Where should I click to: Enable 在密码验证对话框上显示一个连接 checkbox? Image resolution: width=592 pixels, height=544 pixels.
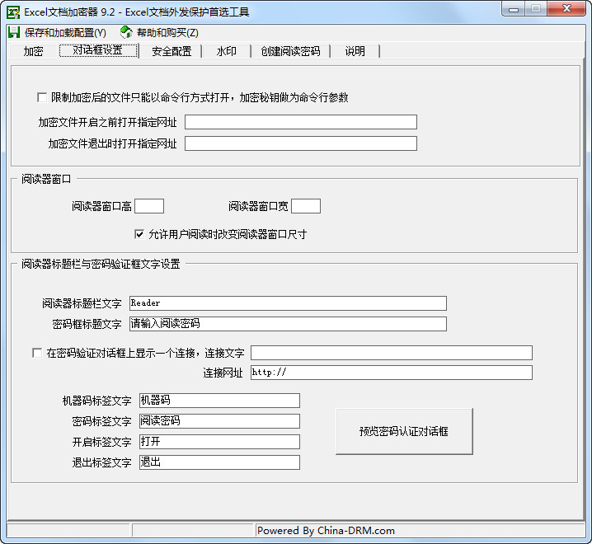pyautogui.click(x=37, y=353)
